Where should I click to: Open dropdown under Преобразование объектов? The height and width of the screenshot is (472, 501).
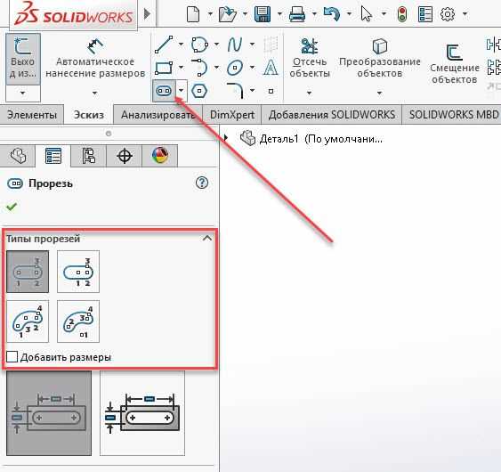[379, 93]
